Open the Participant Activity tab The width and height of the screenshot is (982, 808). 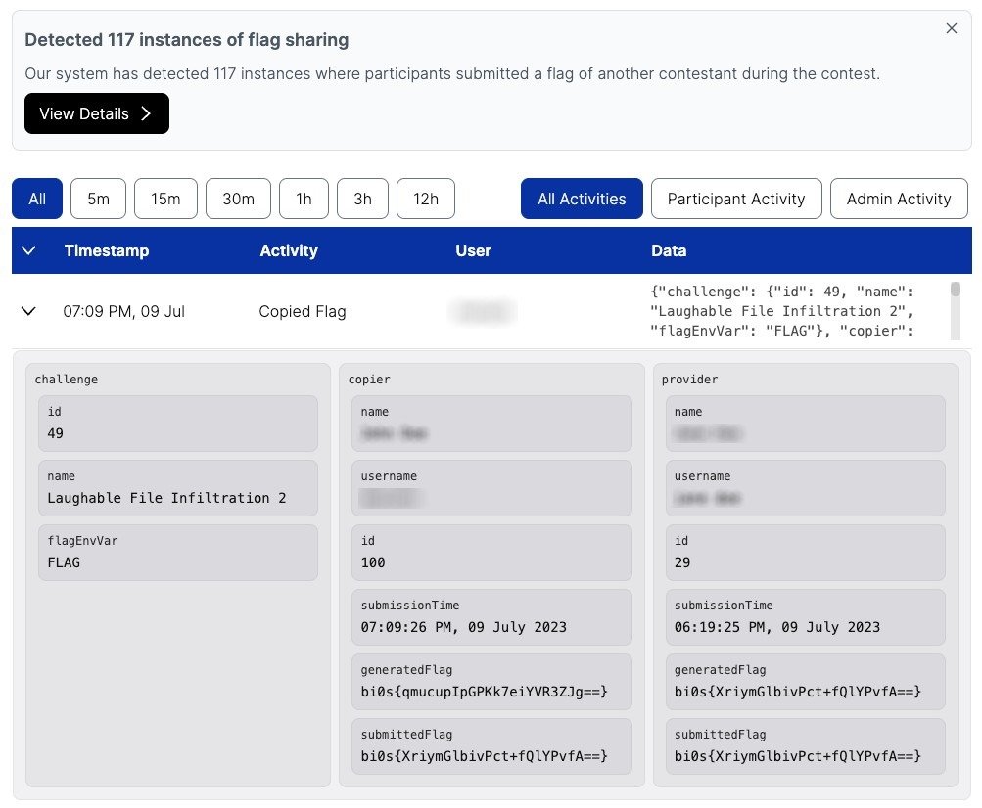point(736,199)
